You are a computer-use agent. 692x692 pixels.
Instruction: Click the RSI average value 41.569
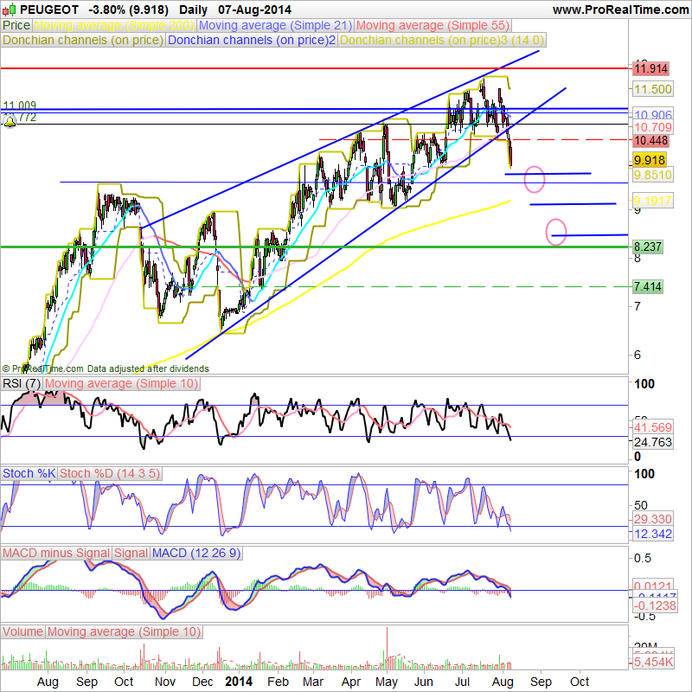[x=653, y=427]
